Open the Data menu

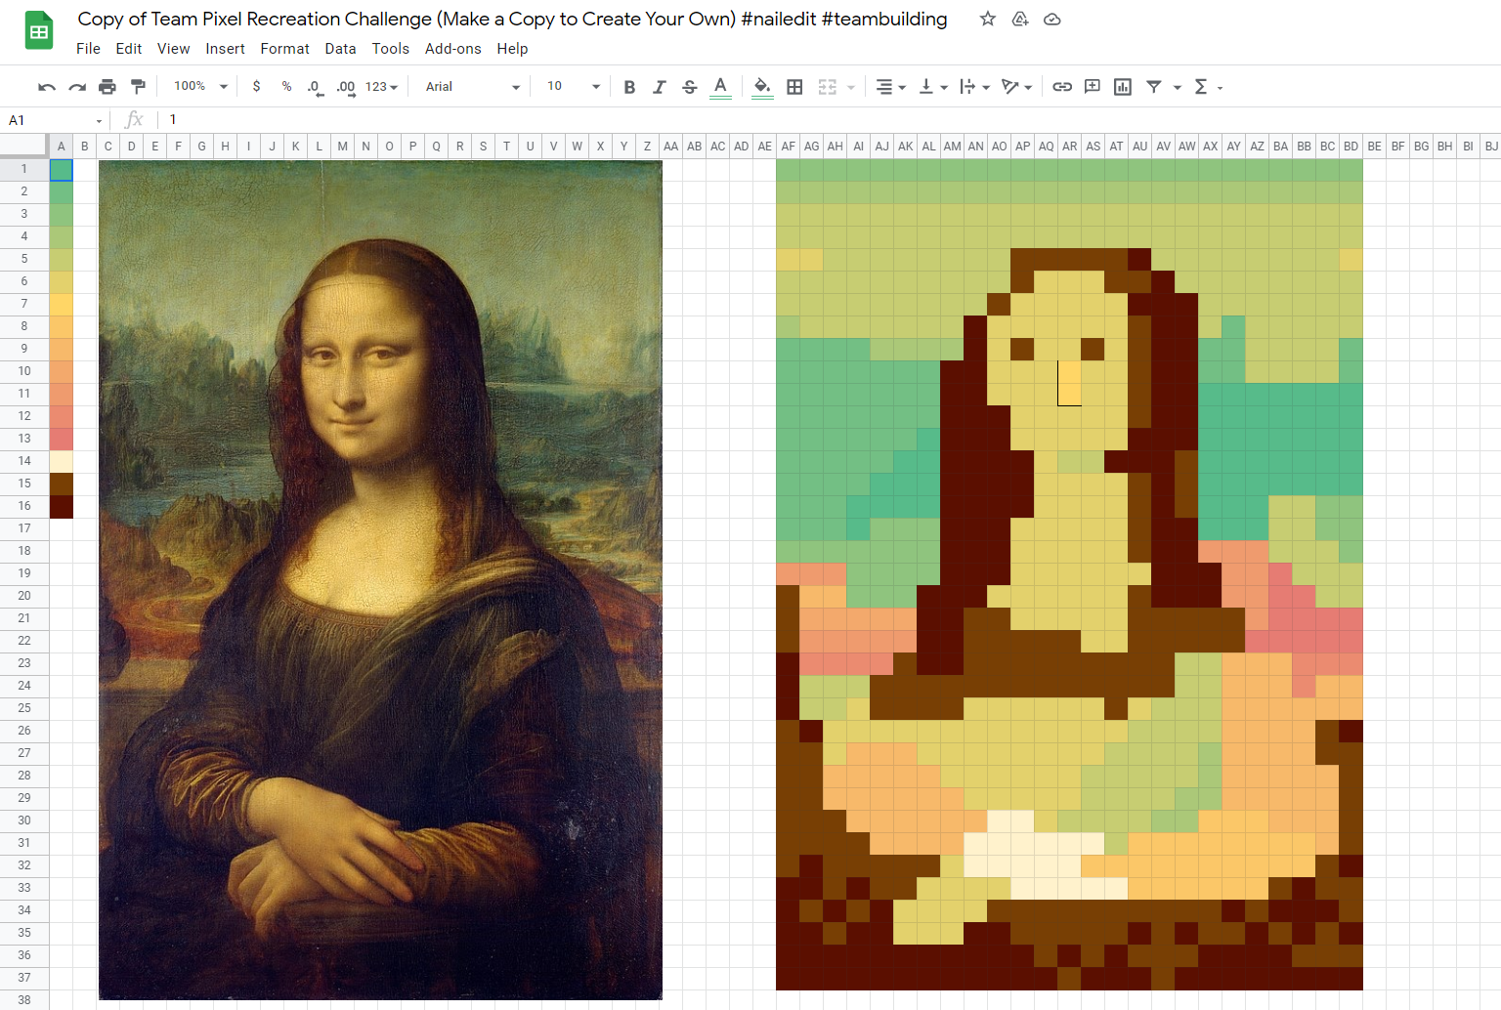click(x=340, y=49)
